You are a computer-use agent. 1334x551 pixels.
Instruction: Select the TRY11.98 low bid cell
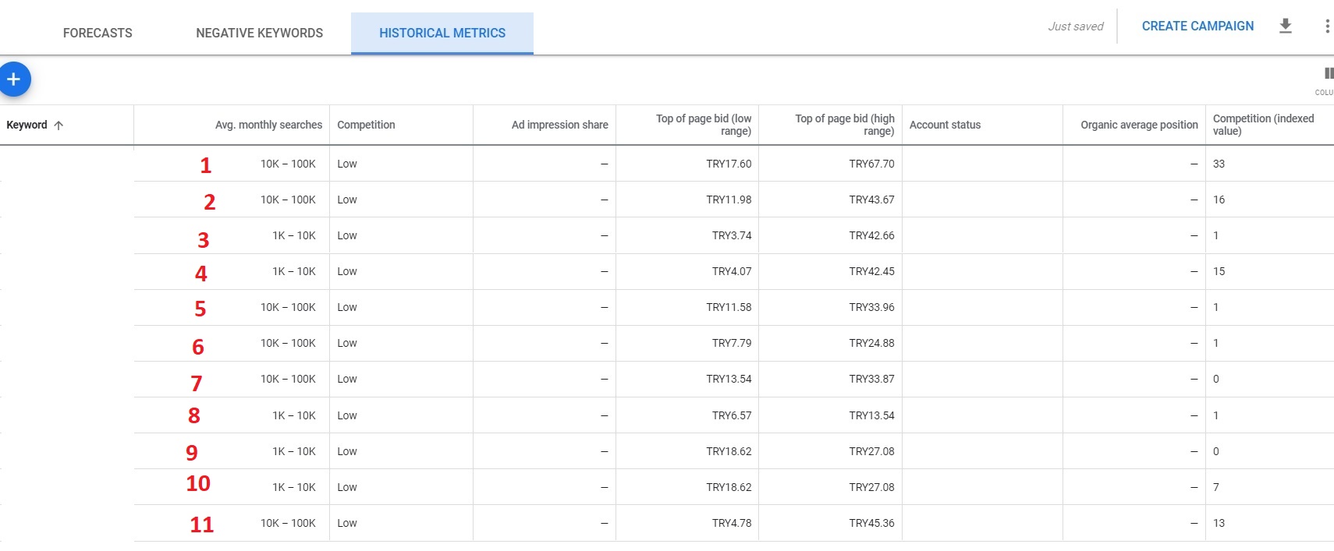[729, 200]
